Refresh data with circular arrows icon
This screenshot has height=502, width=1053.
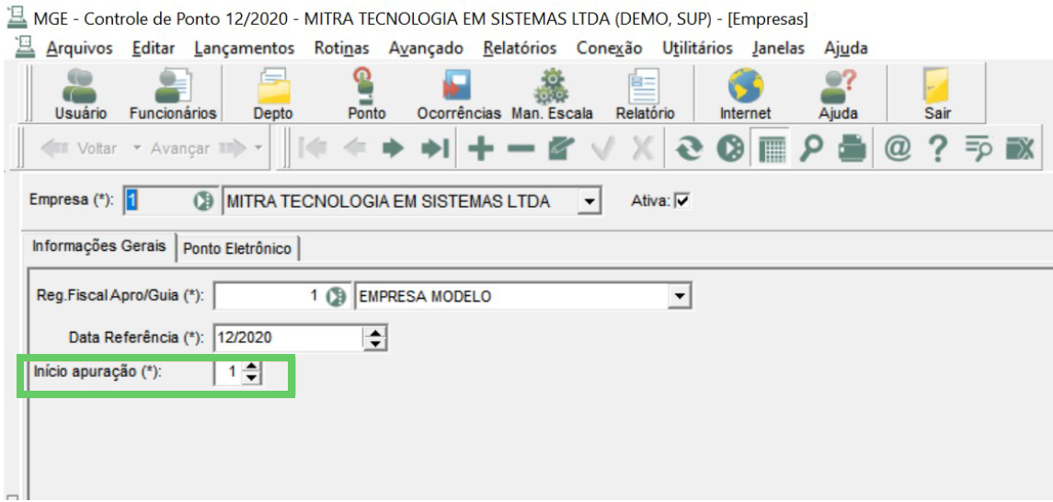point(688,148)
